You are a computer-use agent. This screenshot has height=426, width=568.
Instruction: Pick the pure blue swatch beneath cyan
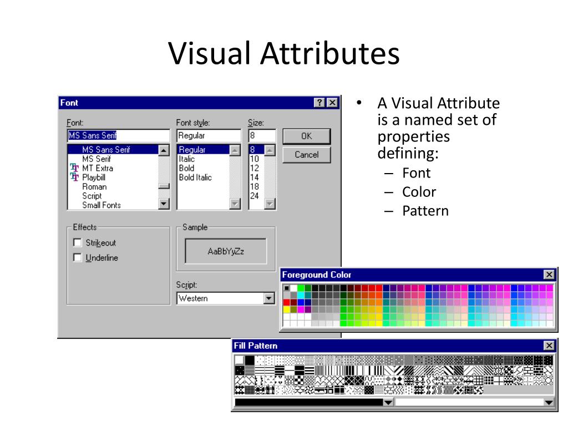coord(300,302)
